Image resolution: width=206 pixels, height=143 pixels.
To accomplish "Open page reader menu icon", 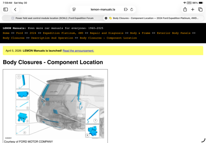I will pos(74,9).
